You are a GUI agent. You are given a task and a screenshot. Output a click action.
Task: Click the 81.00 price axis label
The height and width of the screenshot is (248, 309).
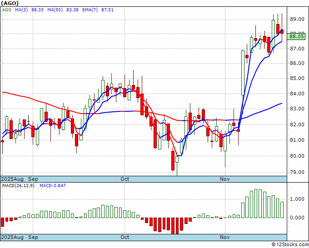pos(297,140)
